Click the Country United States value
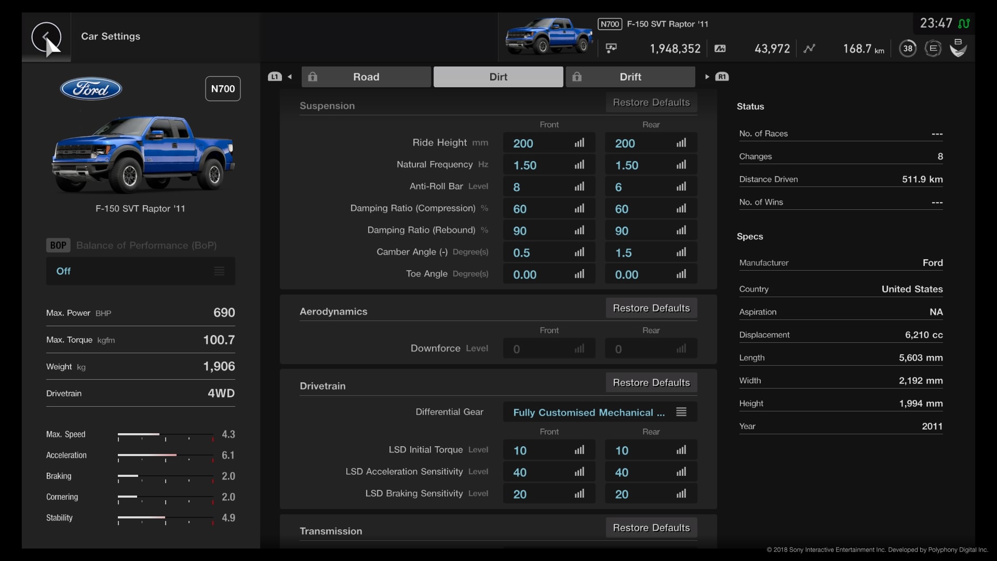 pos(912,289)
